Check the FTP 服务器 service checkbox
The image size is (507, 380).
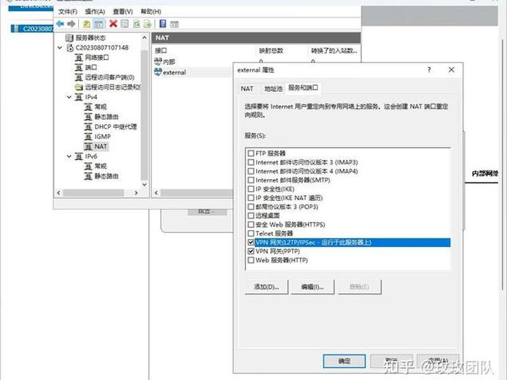point(251,153)
